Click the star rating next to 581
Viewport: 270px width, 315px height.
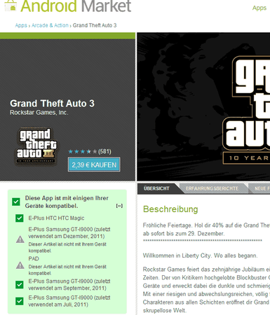tap(83, 152)
